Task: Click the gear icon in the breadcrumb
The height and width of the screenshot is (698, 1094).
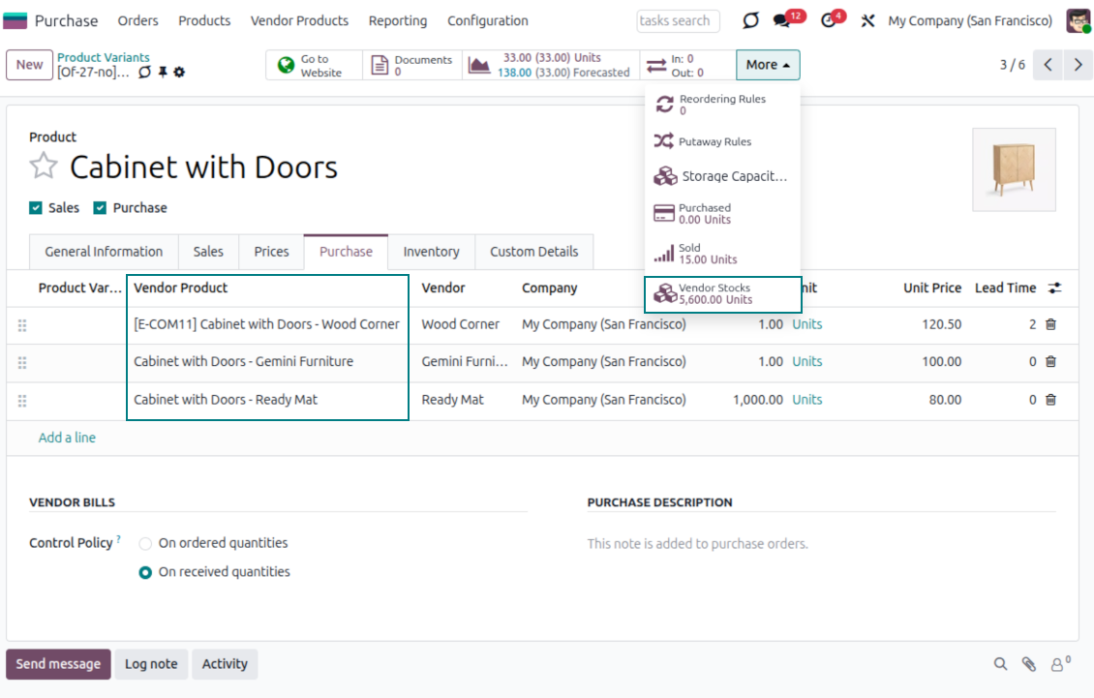Action: pyautogui.click(x=179, y=73)
